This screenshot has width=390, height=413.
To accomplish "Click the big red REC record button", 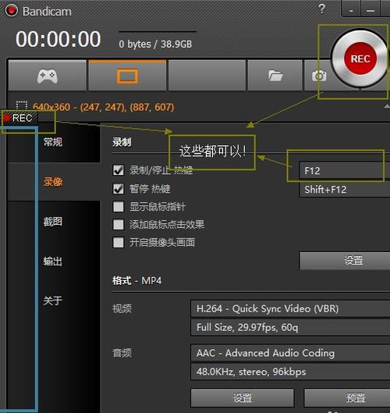I will pyautogui.click(x=360, y=59).
